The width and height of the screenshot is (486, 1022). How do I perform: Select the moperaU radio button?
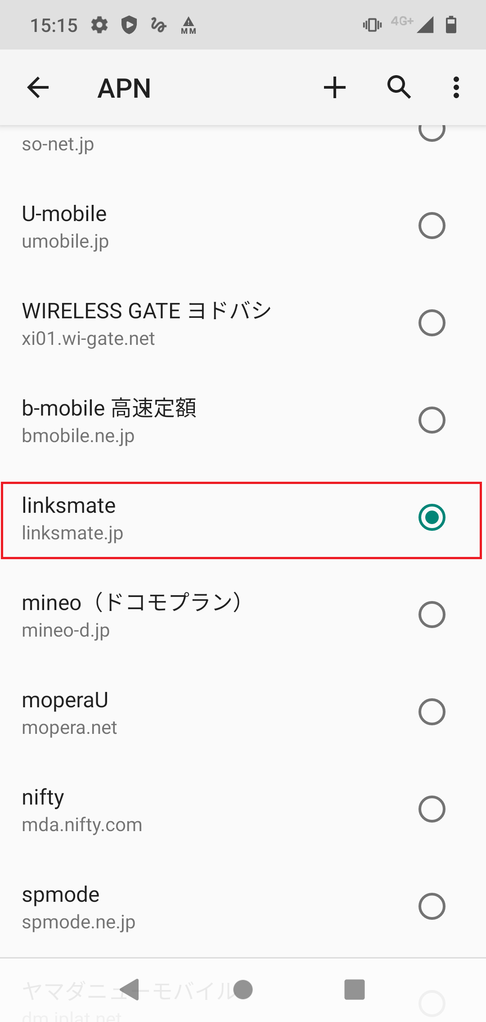432,712
